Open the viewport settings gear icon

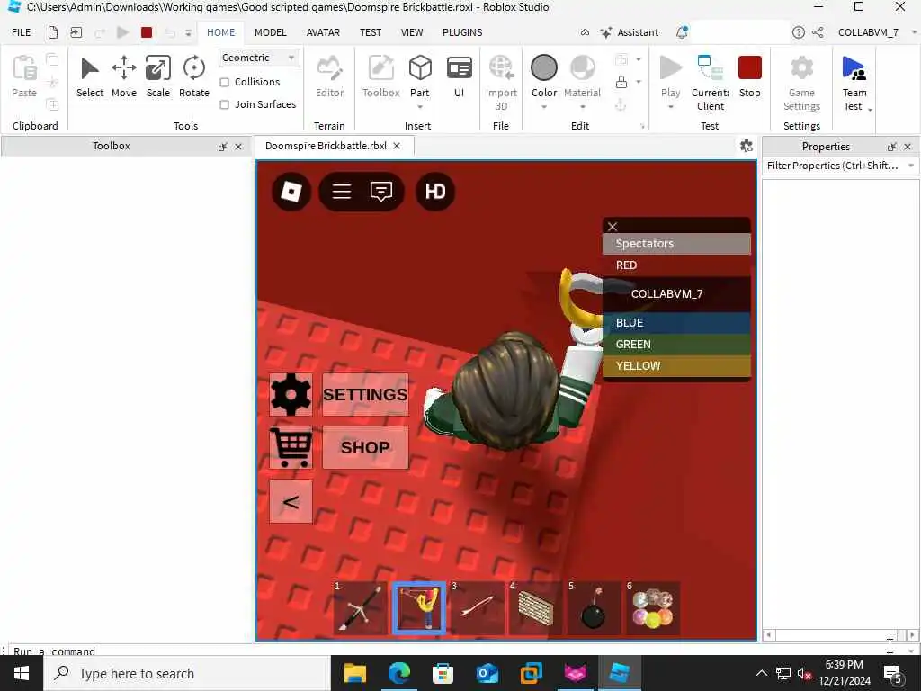[746, 146]
